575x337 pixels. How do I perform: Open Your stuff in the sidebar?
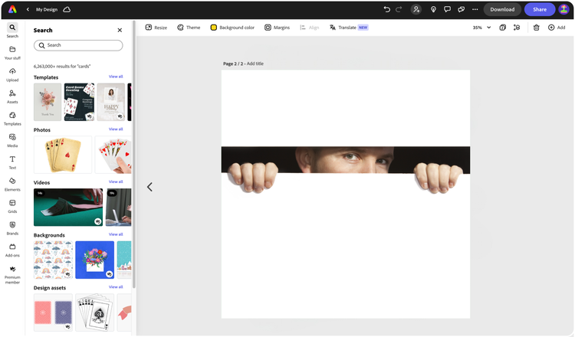click(12, 53)
